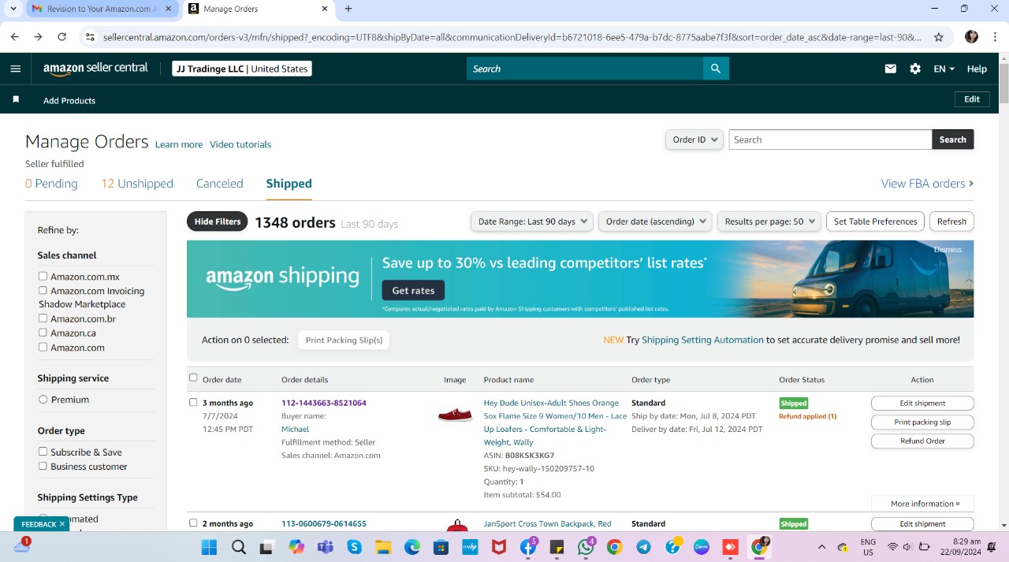Switch to the 12 Unshipped tab
Viewport: 1009px width, 562px height.
click(137, 184)
